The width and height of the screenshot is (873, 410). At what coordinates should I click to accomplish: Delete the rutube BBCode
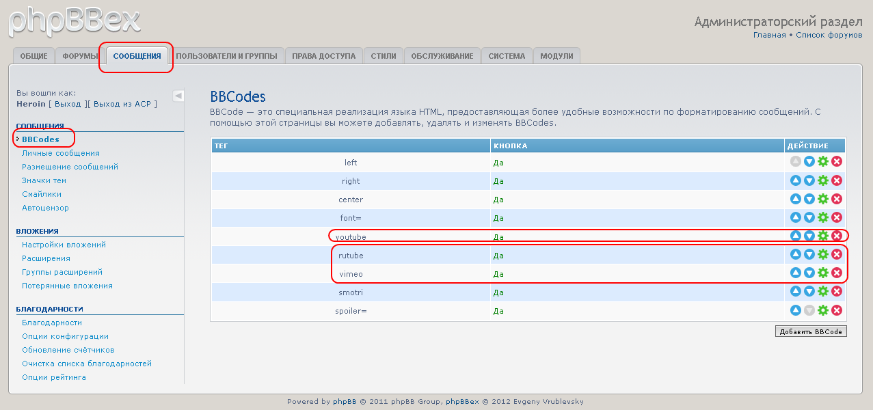(x=836, y=254)
